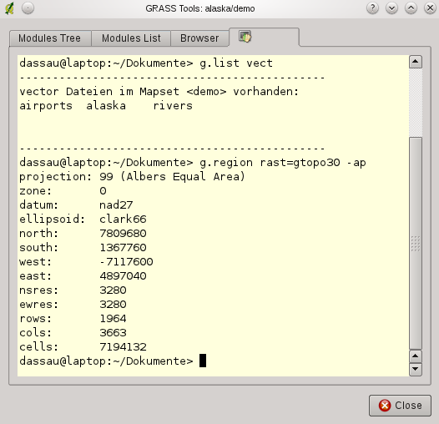Click the QGIS application icon in title bar
Screen dimensions: 439x424
click(x=10, y=8)
